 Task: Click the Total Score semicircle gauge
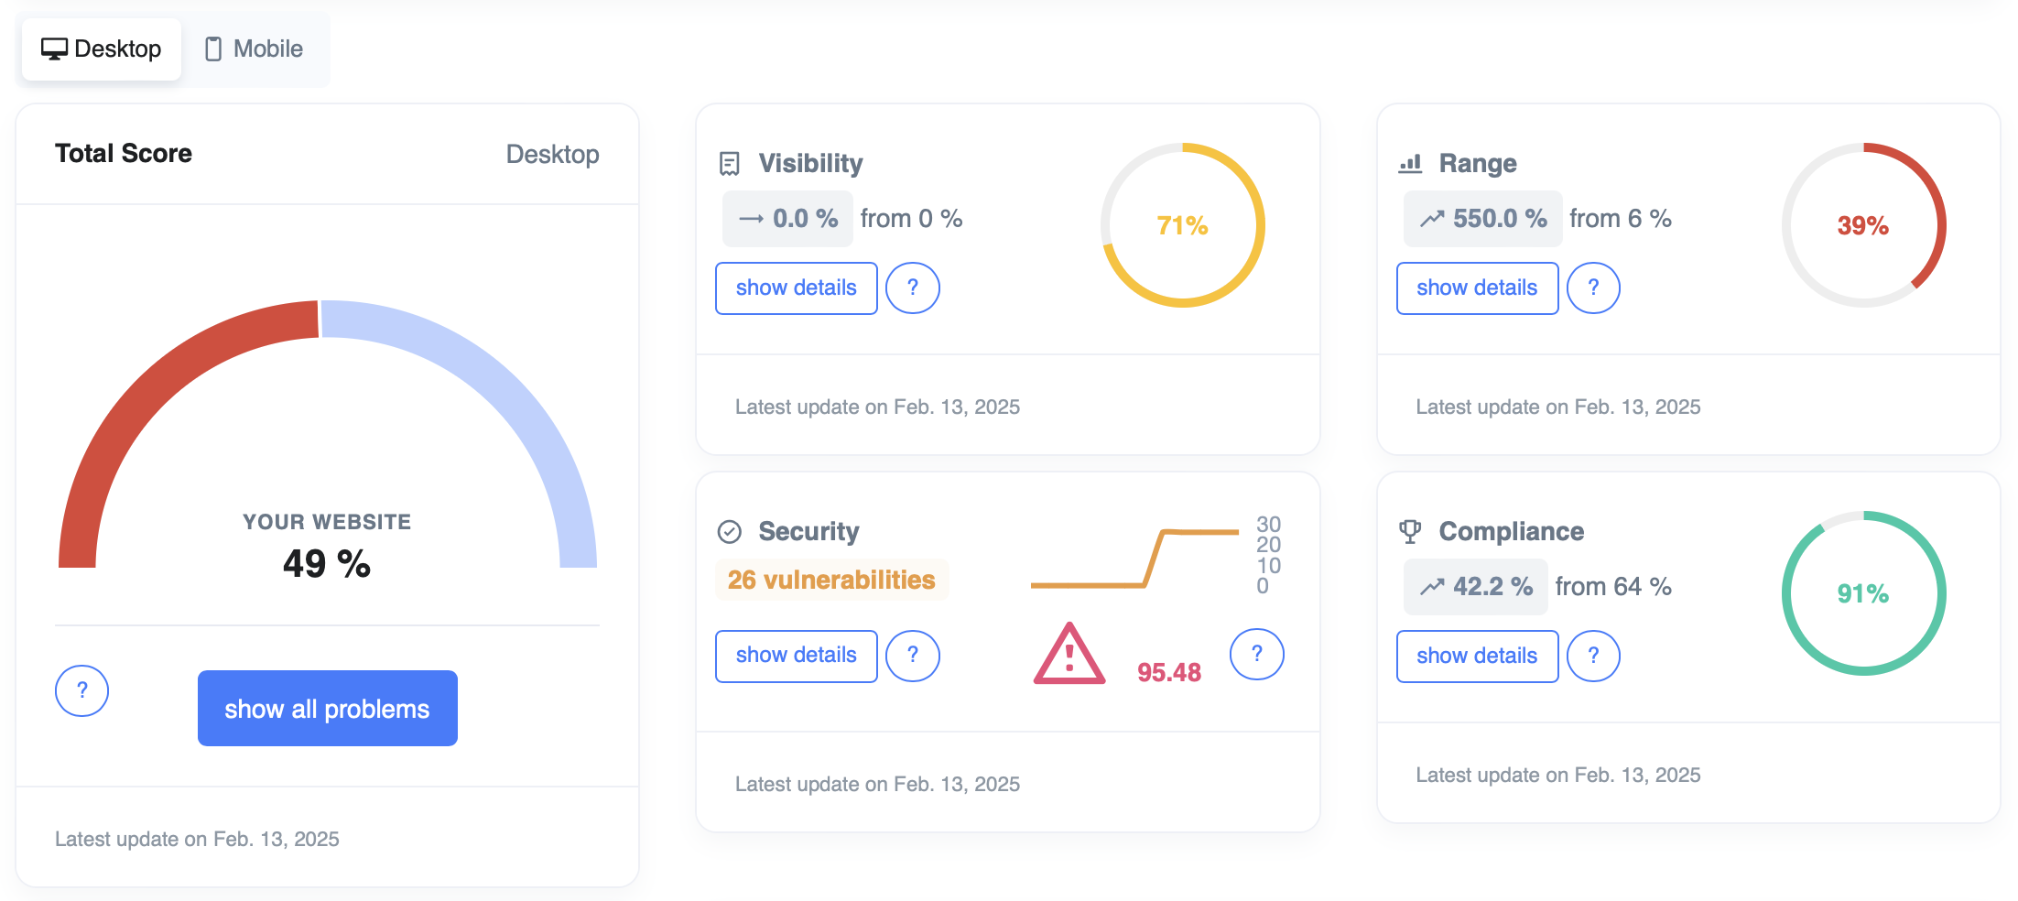click(328, 434)
